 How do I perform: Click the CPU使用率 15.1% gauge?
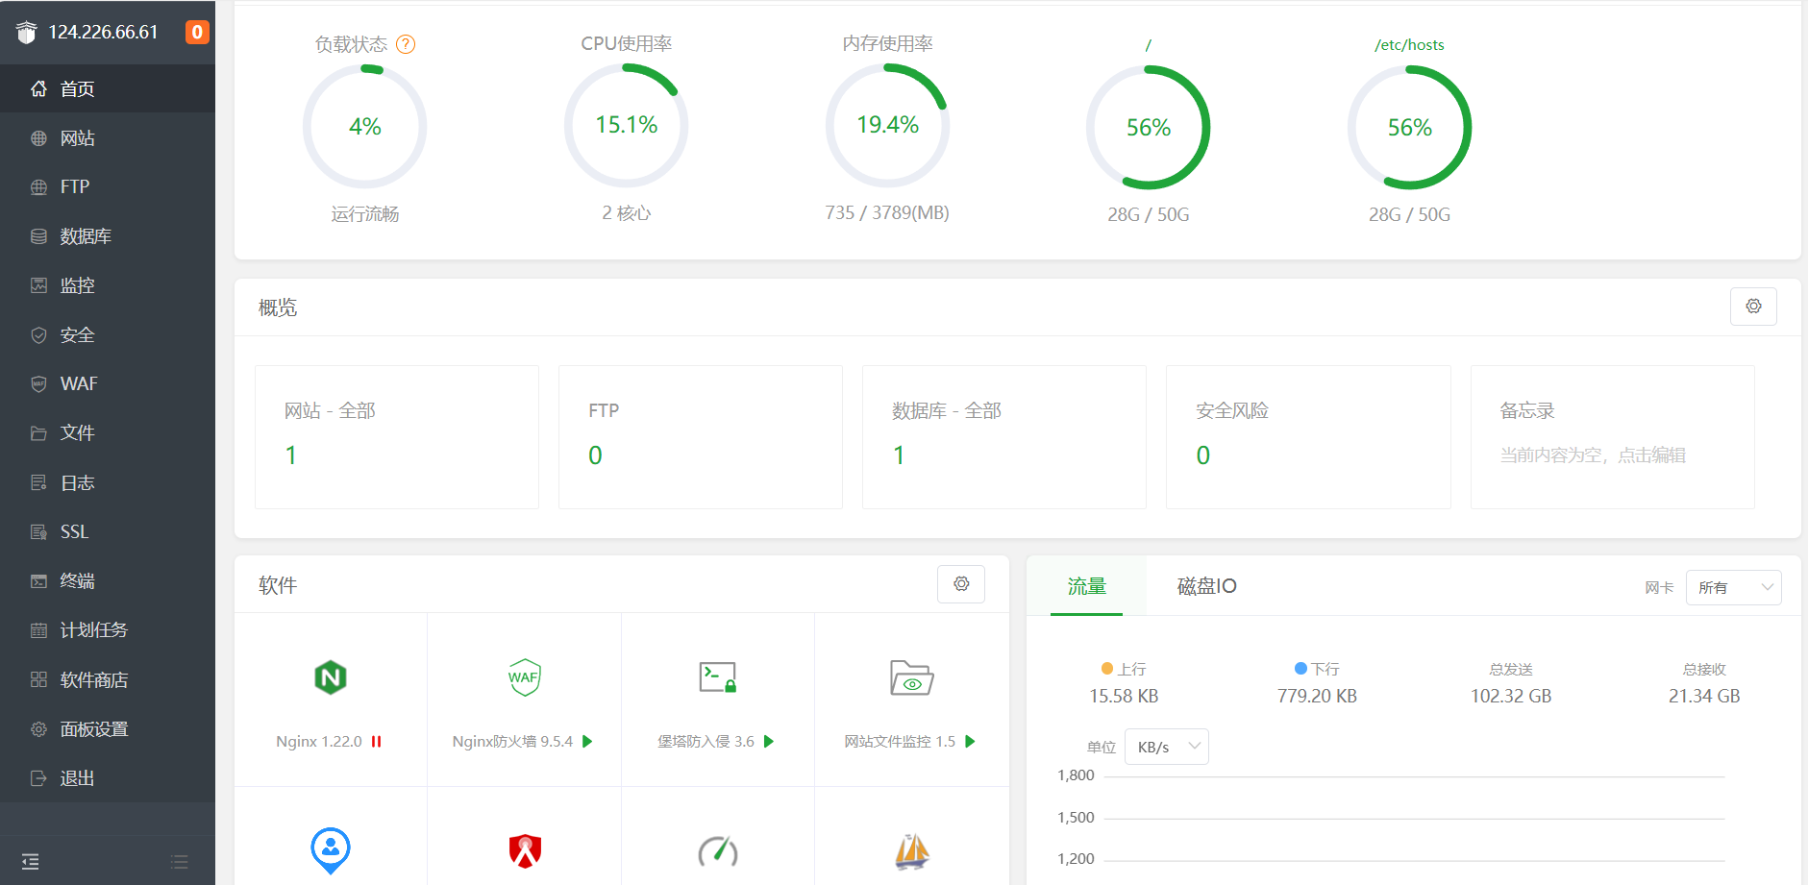coord(627,125)
